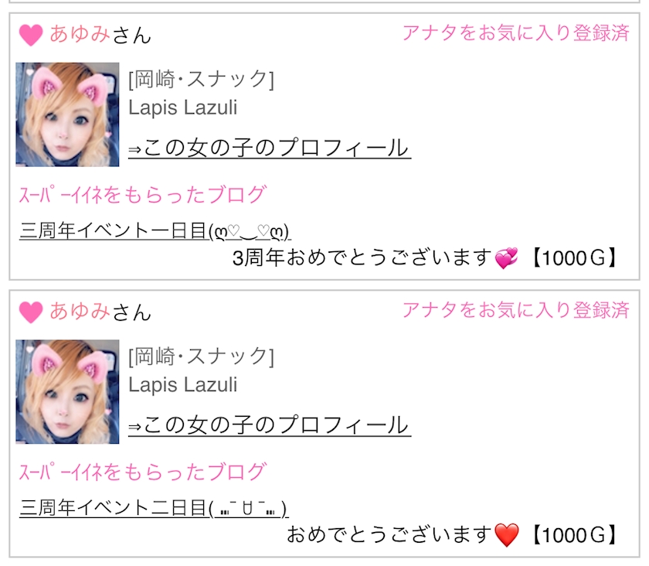Click あゆみ name in the first card
649x566 pixels.
(x=80, y=34)
